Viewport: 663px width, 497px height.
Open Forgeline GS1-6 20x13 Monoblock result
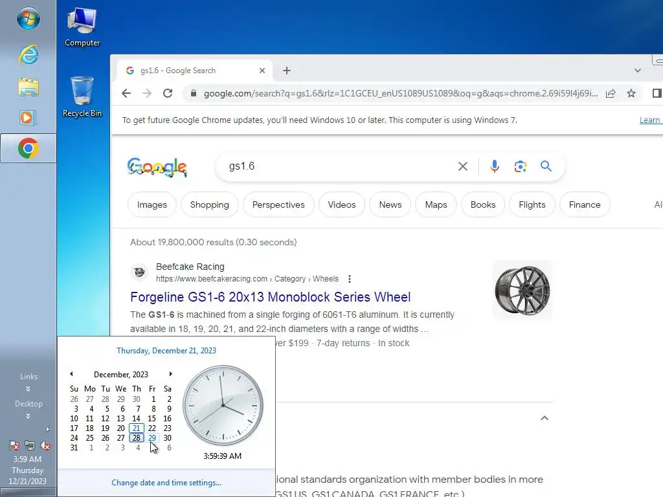click(x=270, y=297)
